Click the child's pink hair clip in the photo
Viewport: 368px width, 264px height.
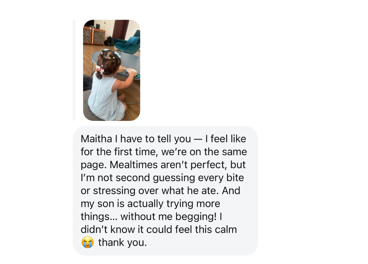pos(99,69)
